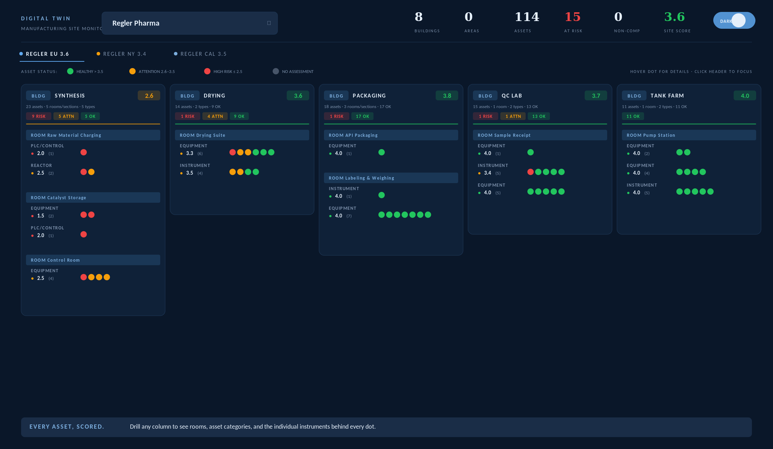Select the Catalyst Storage room header
The image size is (773, 449).
[93, 198]
